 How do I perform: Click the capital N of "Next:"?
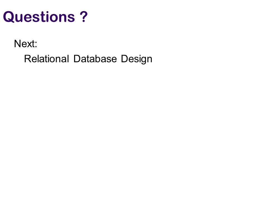(x=17, y=44)
